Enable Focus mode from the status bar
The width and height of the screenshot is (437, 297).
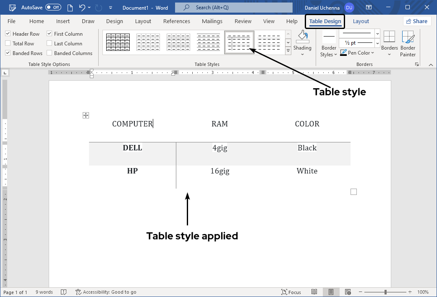click(291, 292)
